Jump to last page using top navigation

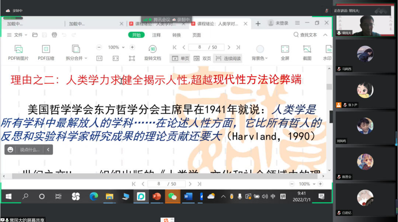click(238, 47)
